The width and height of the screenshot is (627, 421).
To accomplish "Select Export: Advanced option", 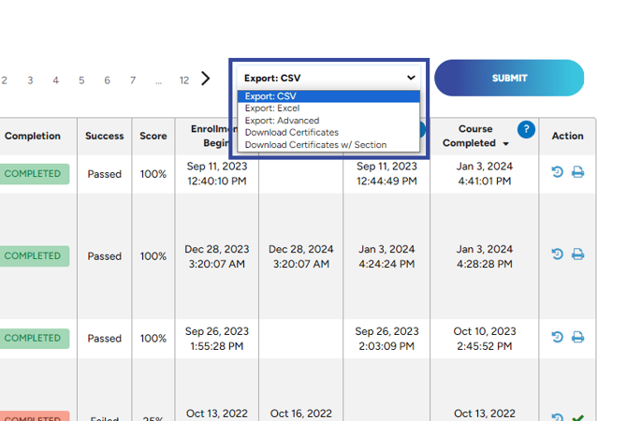I will pyautogui.click(x=282, y=121).
